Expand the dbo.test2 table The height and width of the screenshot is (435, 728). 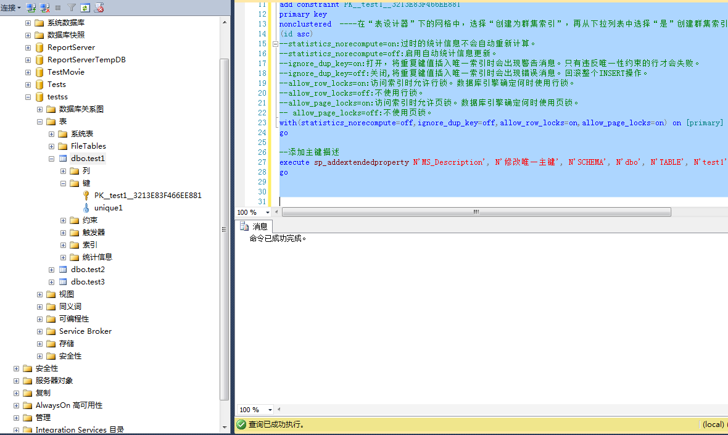pyautogui.click(x=52, y=269)
